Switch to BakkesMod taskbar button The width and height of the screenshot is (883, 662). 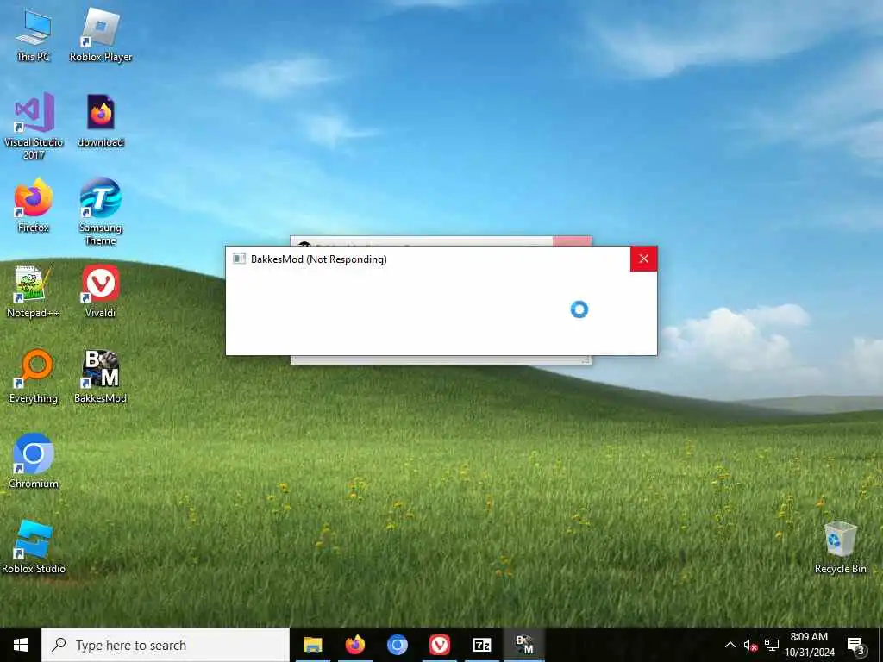pyautogui.click(x=524, y=645)
